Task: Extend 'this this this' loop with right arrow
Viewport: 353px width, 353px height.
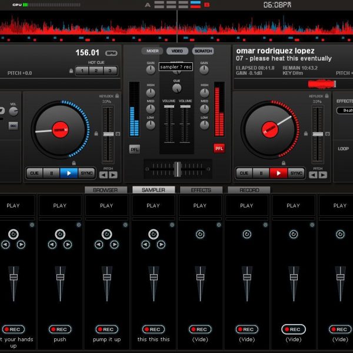Action: pyautogui.click(x=161, y=245)
